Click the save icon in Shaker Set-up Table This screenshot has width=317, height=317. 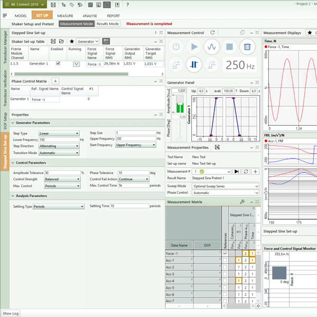(53, 41)
